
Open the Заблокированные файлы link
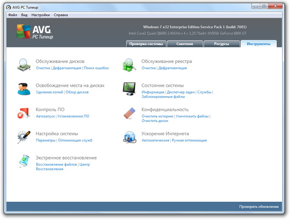[x=163, y=97]
